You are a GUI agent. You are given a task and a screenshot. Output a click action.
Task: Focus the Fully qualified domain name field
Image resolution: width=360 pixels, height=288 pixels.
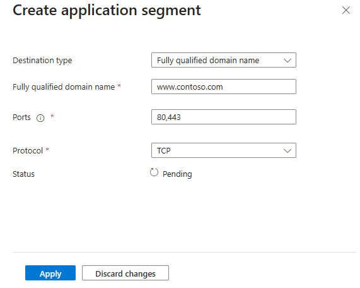point(224,87)
